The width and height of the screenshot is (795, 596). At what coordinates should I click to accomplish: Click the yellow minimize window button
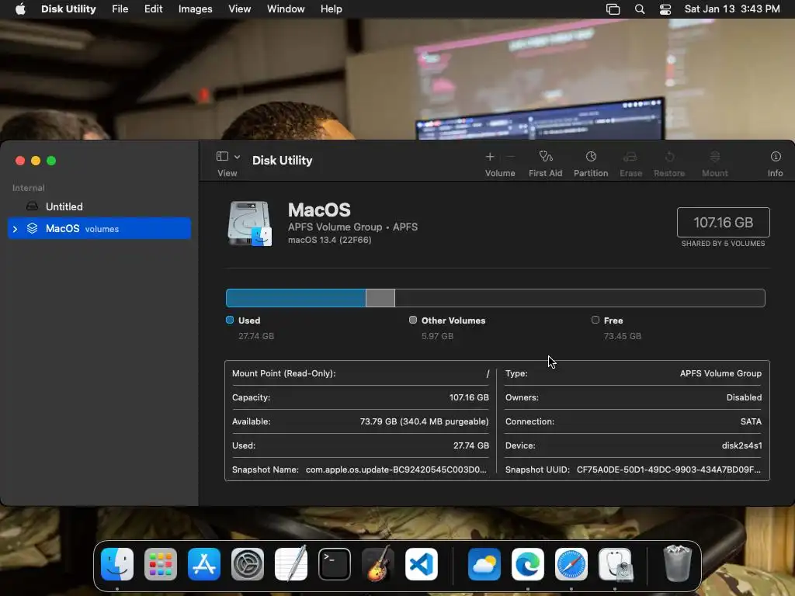[36, 161]
